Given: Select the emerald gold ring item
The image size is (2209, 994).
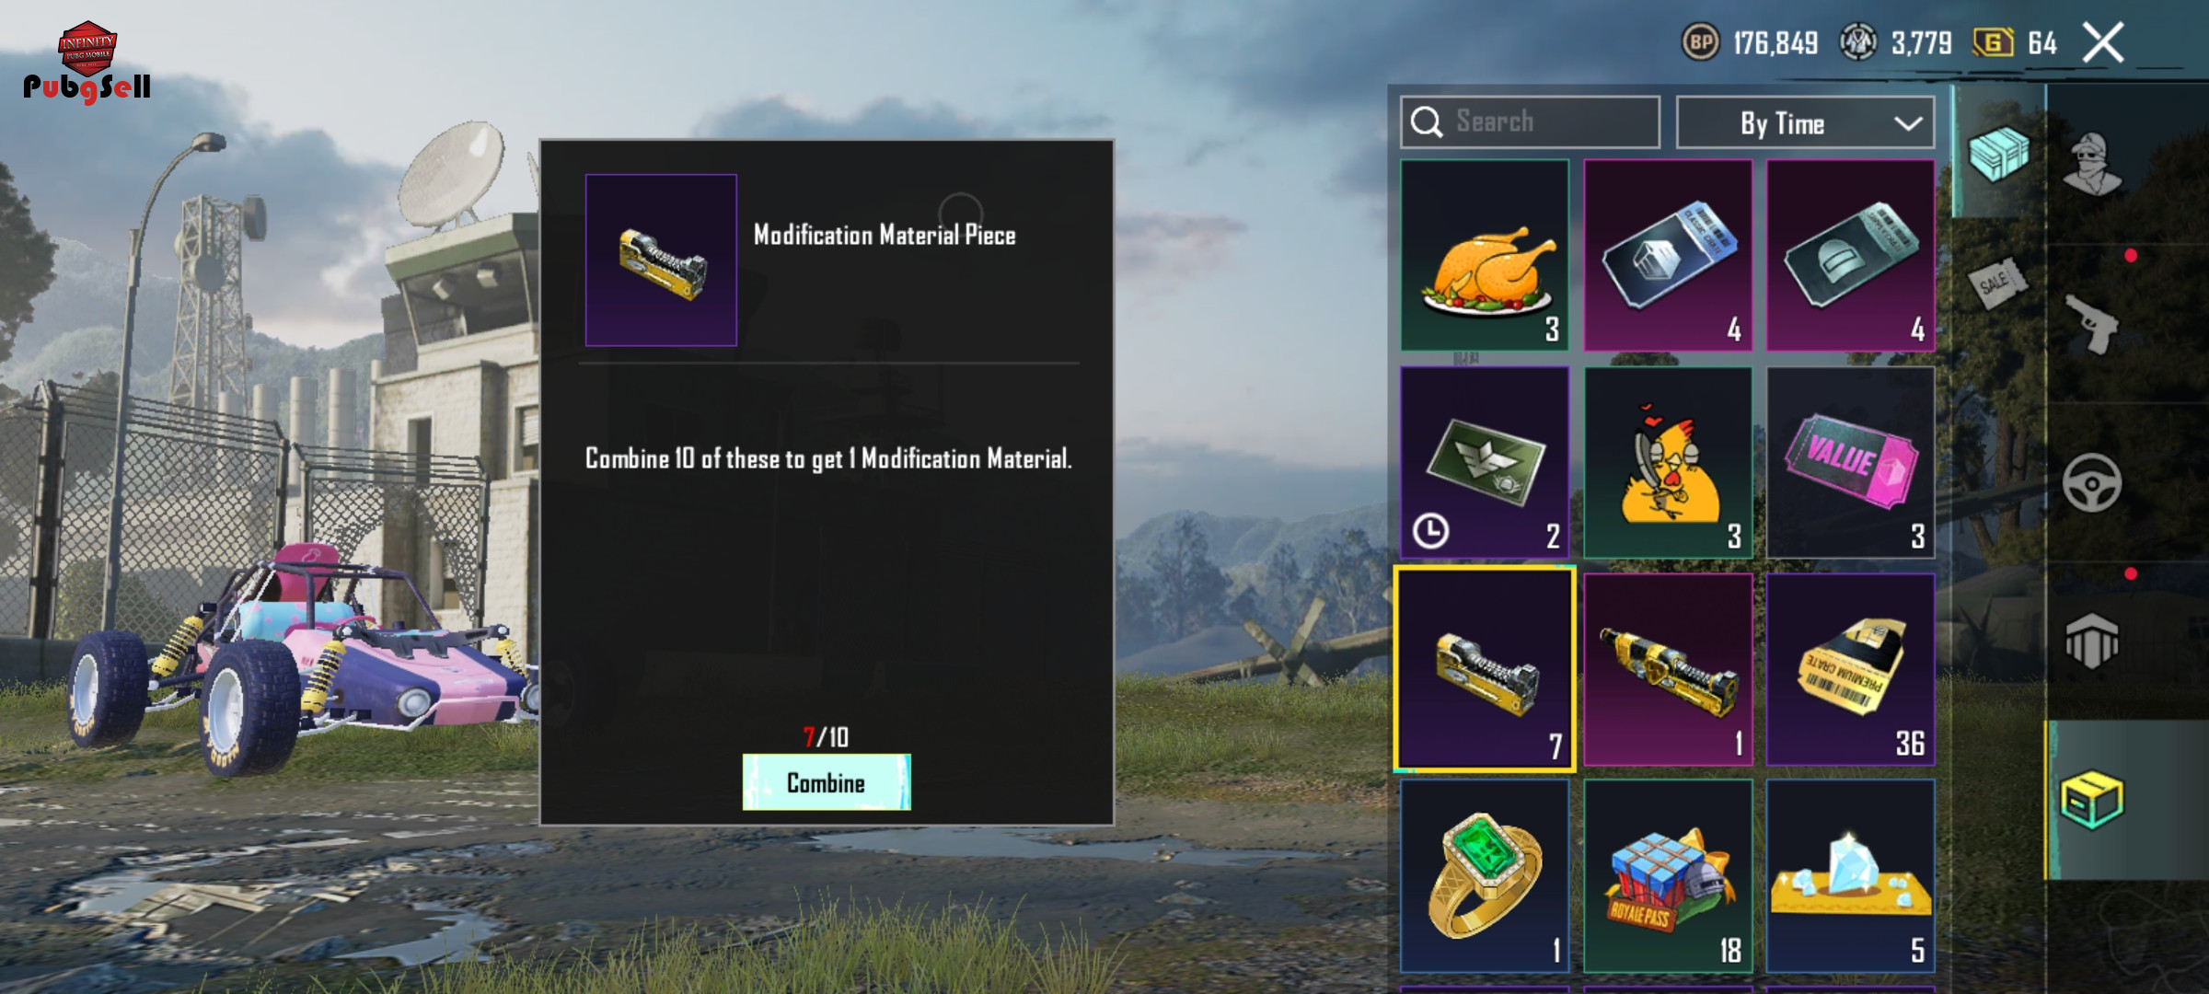Looking at the screenshot, I should 1485,876.
